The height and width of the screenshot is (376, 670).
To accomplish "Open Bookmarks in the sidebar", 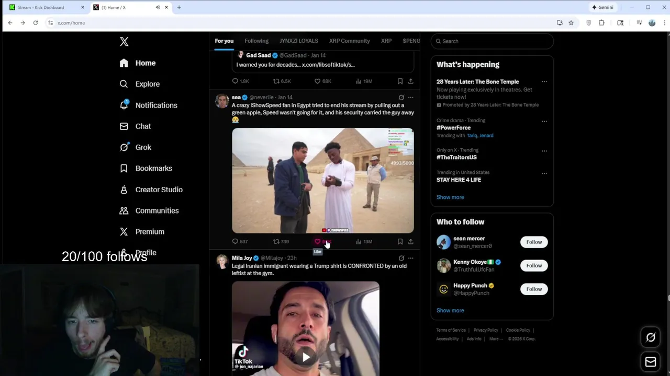I will point(146,168).
